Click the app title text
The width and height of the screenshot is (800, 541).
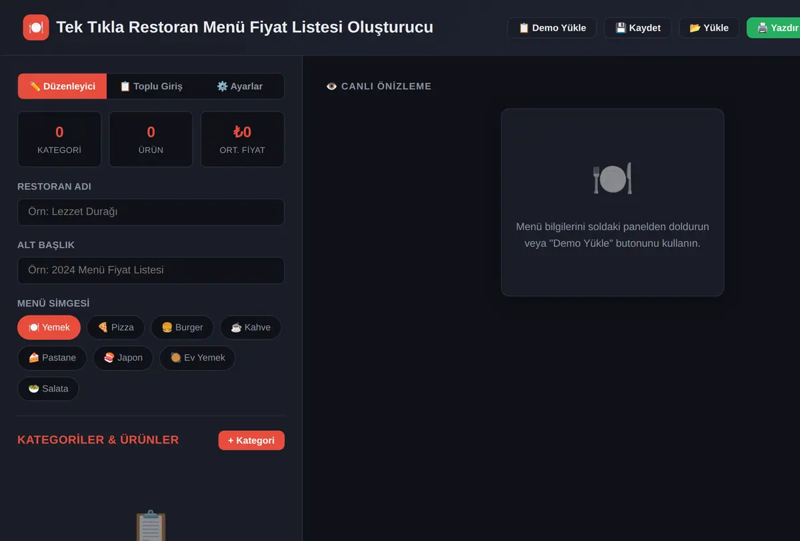coord(245,27)
